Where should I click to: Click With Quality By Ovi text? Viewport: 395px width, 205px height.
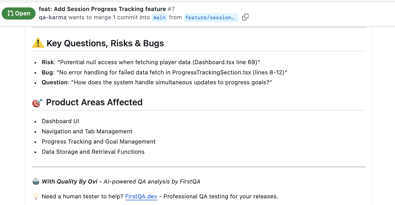[70, 182]
